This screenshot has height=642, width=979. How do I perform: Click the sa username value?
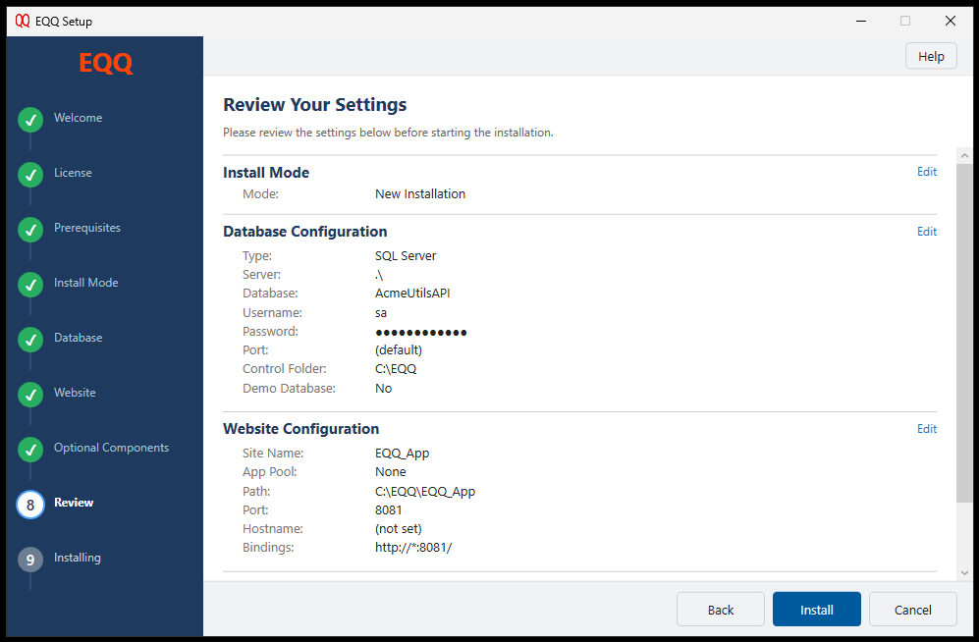click(381, 313)
